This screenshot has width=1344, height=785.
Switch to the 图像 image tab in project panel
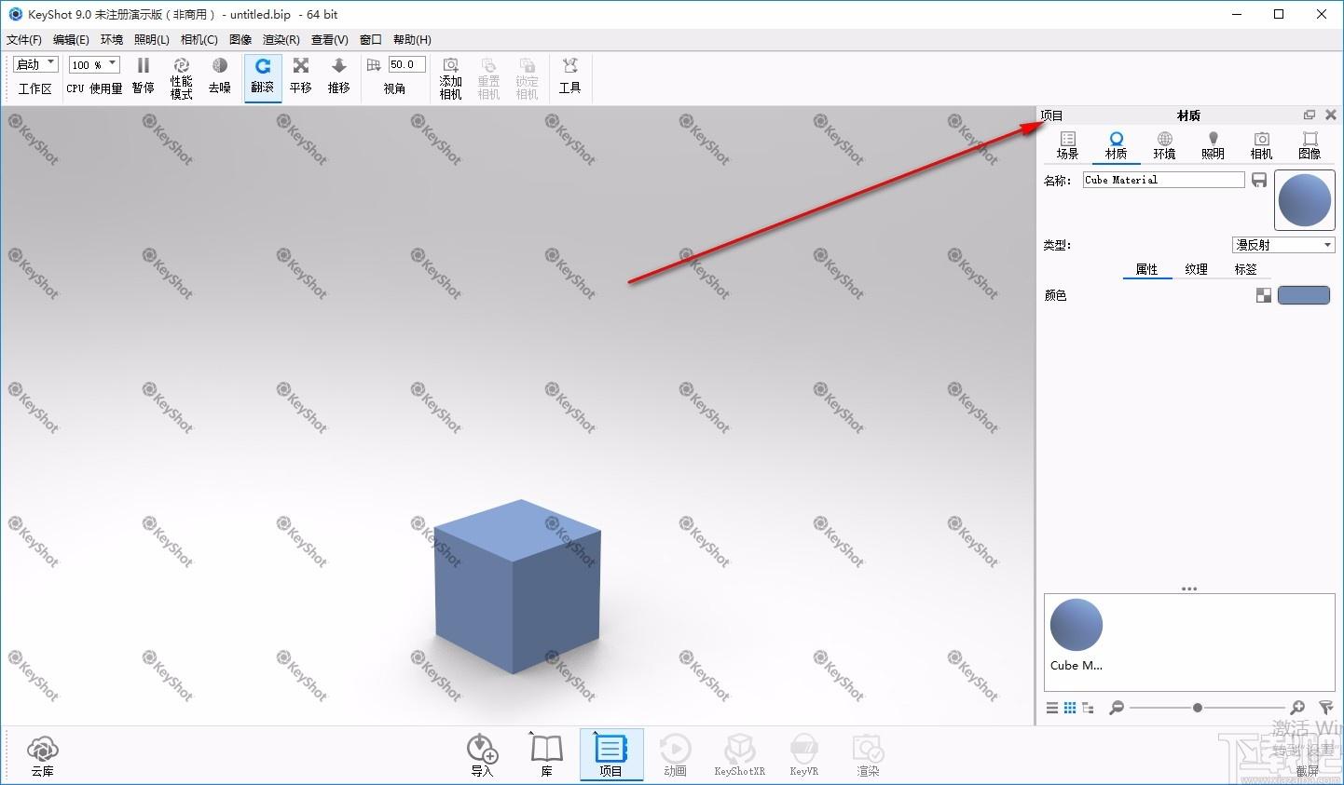(1310, 145)
